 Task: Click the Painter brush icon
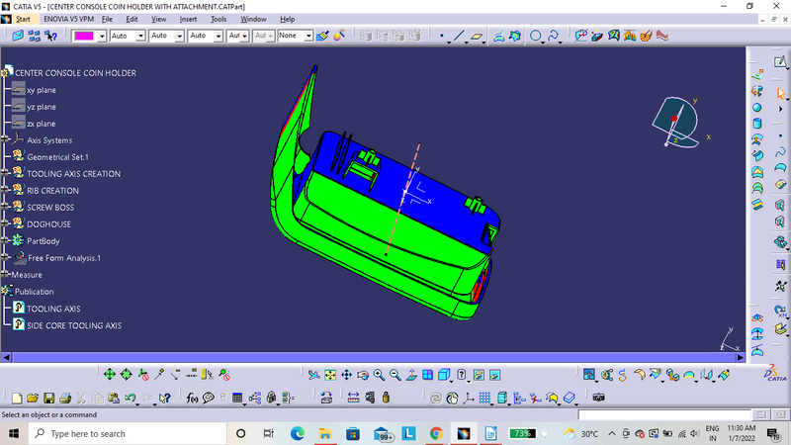(x=322, y=36)
